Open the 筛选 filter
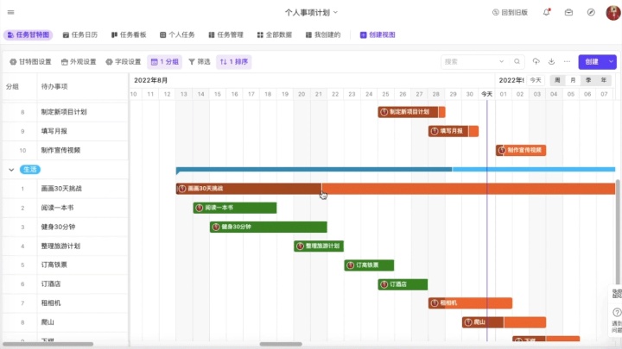Image resolution: width=622 pixels, height=349 pixels. [200, 62]
